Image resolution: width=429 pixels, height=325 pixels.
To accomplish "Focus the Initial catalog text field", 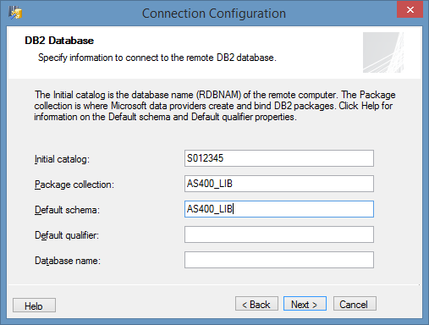I will [279, 158].
